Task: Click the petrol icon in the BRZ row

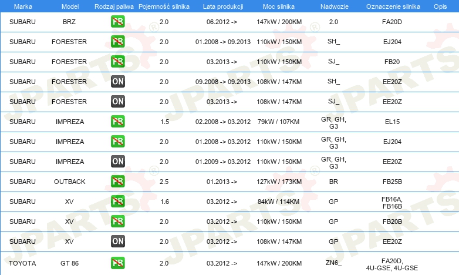Action: (x=117, y=21)
